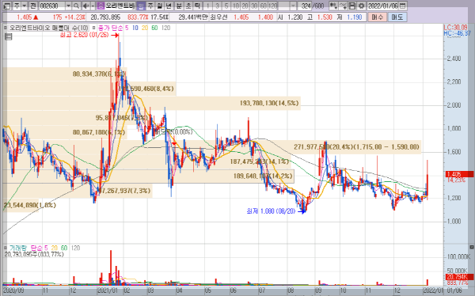The width and height of the screenshot is (475, 296).
Task: Click the add-indicator bars icon
Action: [333, 6]
